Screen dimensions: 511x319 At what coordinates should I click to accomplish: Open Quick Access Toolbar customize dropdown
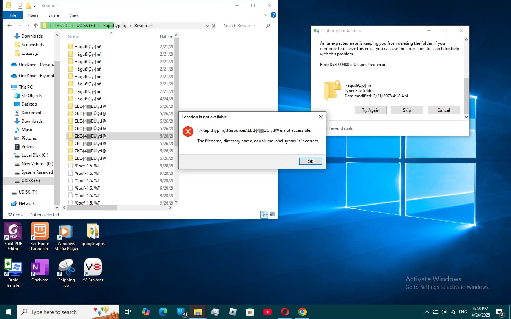pyautogui.click(x=34, y=6)
